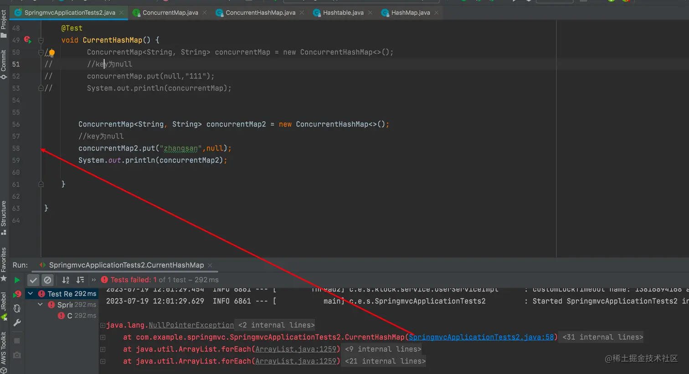Expand fold on com.example.springmvc stack line
The height and width of the screenshot is (374, 689).
[x=103, y=337]
